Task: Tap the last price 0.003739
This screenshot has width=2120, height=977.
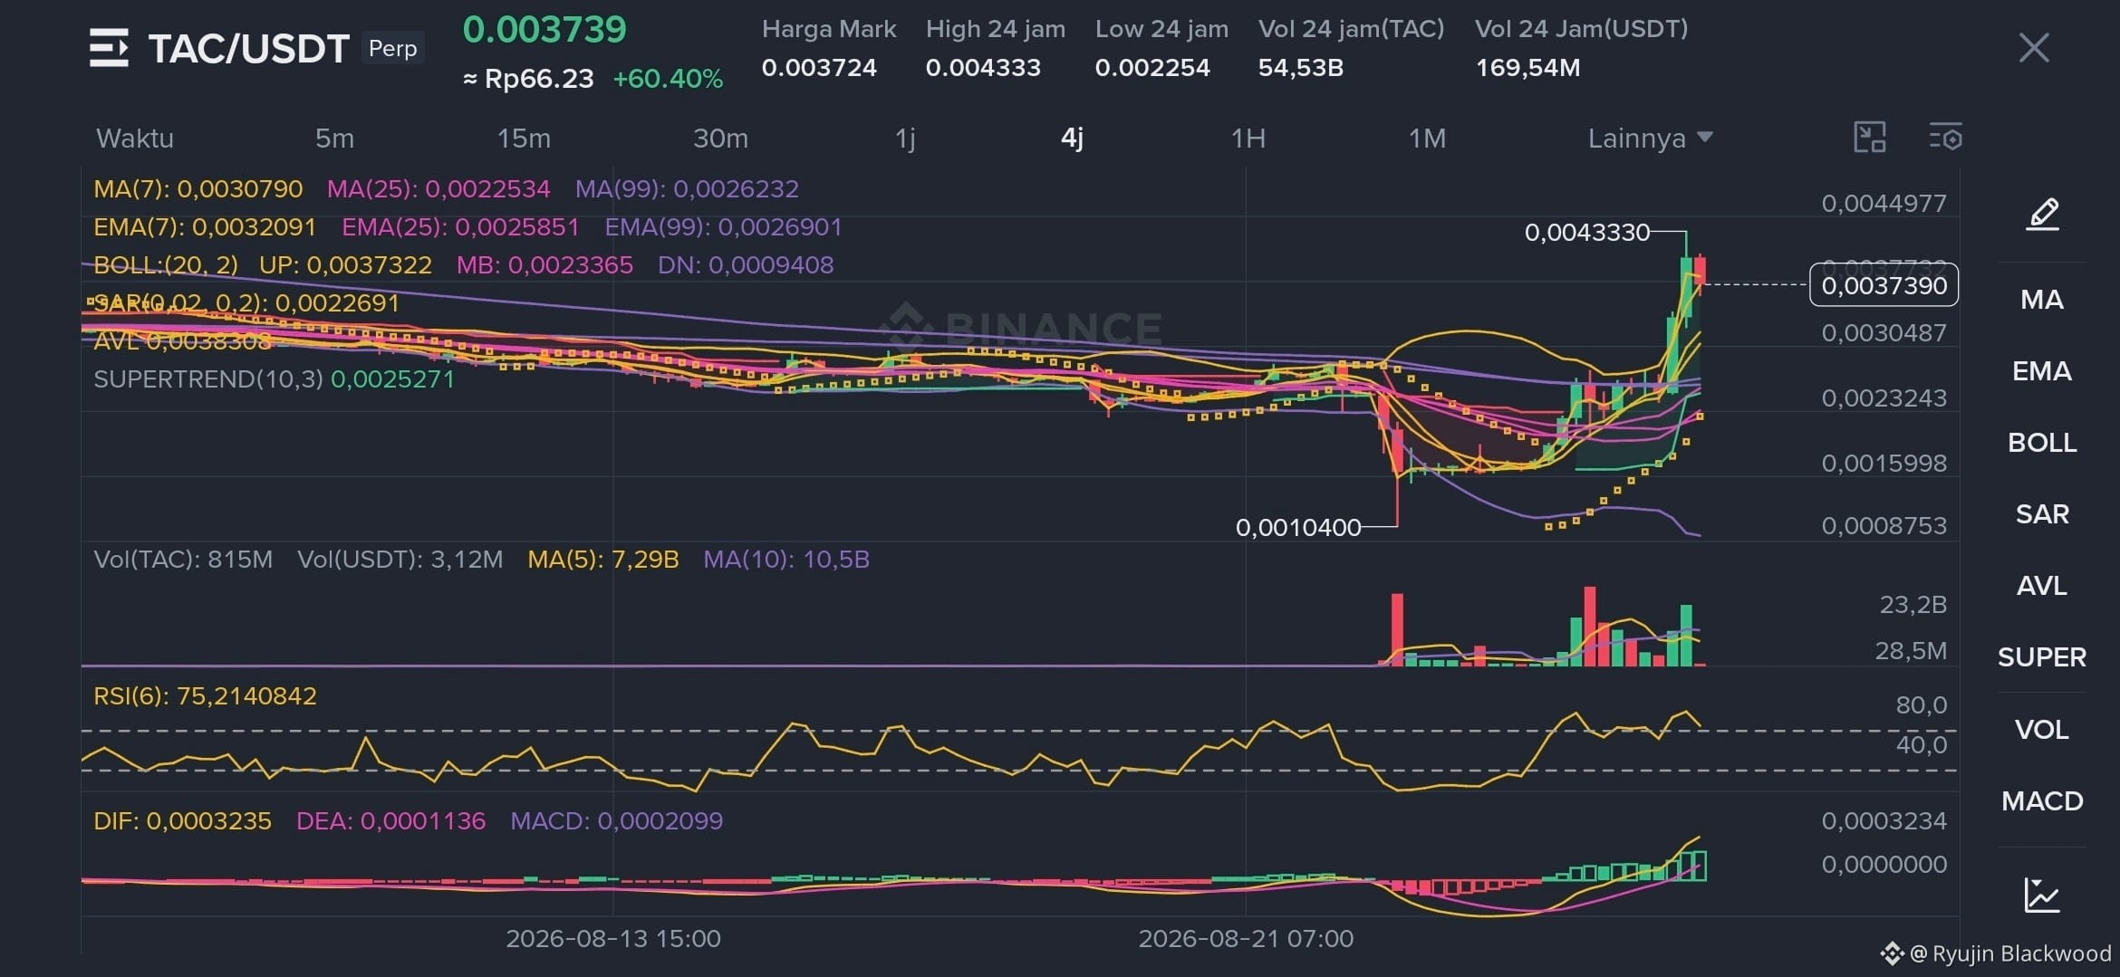Action: tap(544, 30)
